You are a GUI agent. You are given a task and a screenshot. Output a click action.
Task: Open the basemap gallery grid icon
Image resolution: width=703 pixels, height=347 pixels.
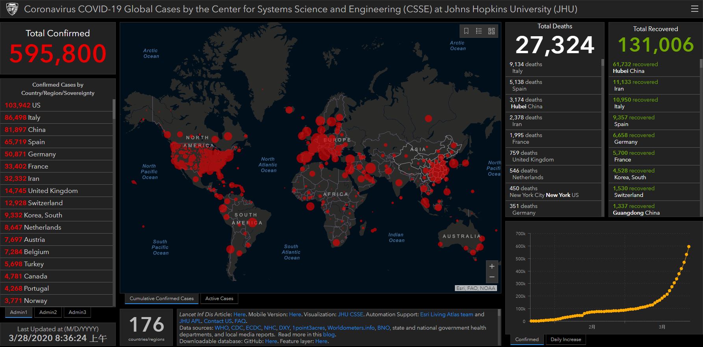pyautogui.click(x=492, y=31)
